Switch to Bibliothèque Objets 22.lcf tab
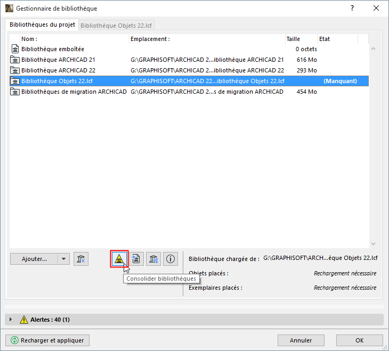 tap(116, 26)
